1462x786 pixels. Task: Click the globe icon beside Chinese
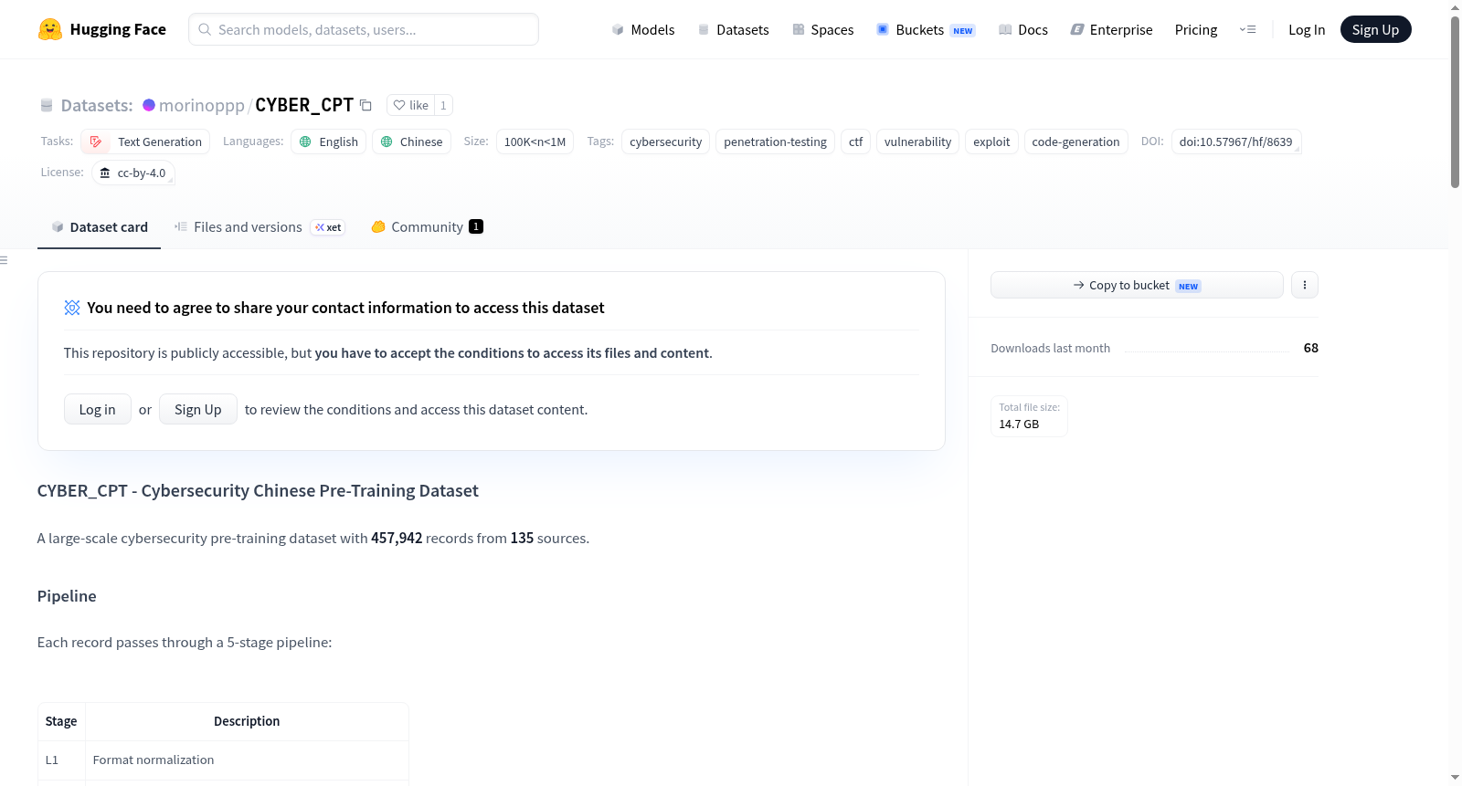(387, 141)
